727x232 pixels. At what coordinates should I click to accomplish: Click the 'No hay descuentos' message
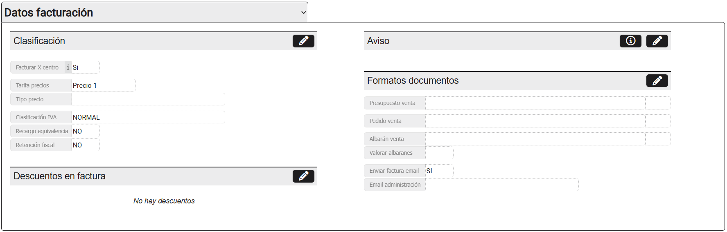point(164,201)
